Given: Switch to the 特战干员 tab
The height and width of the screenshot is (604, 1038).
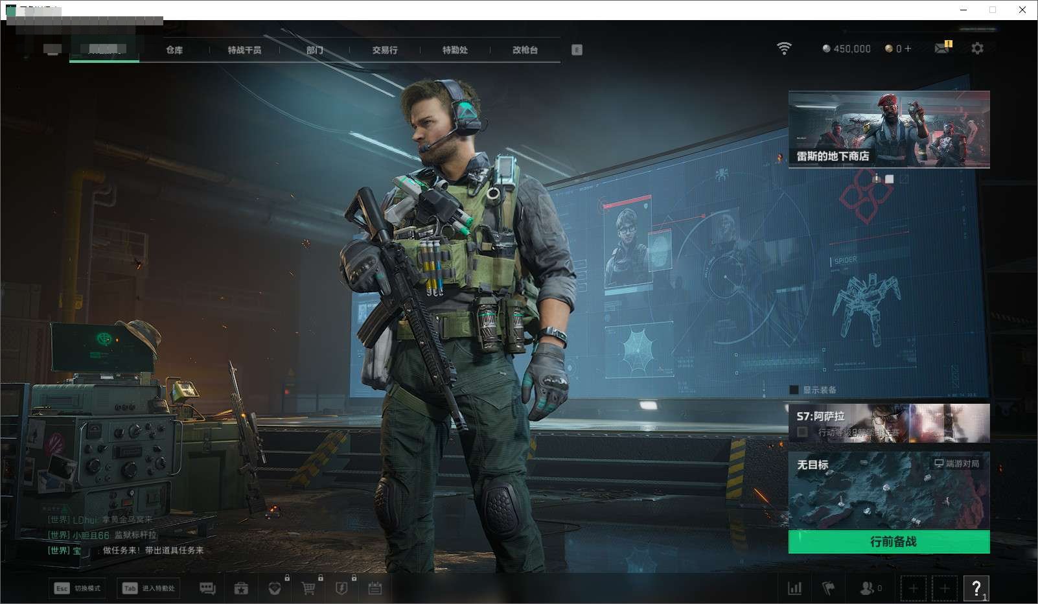Looking at the screenshot, I should pos(244,50).
